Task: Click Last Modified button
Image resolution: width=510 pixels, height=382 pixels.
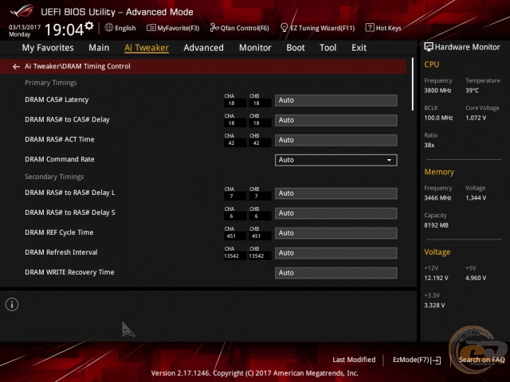Action: tap(354, 360)
